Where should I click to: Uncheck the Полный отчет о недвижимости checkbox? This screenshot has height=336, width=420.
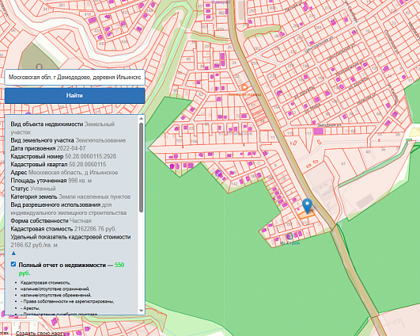13,264
